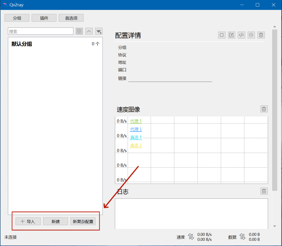The height and width of the screenshot is (246, 282).
Task: Click the 直连 ↑ cyan legend label
Action: click(136, 137)
